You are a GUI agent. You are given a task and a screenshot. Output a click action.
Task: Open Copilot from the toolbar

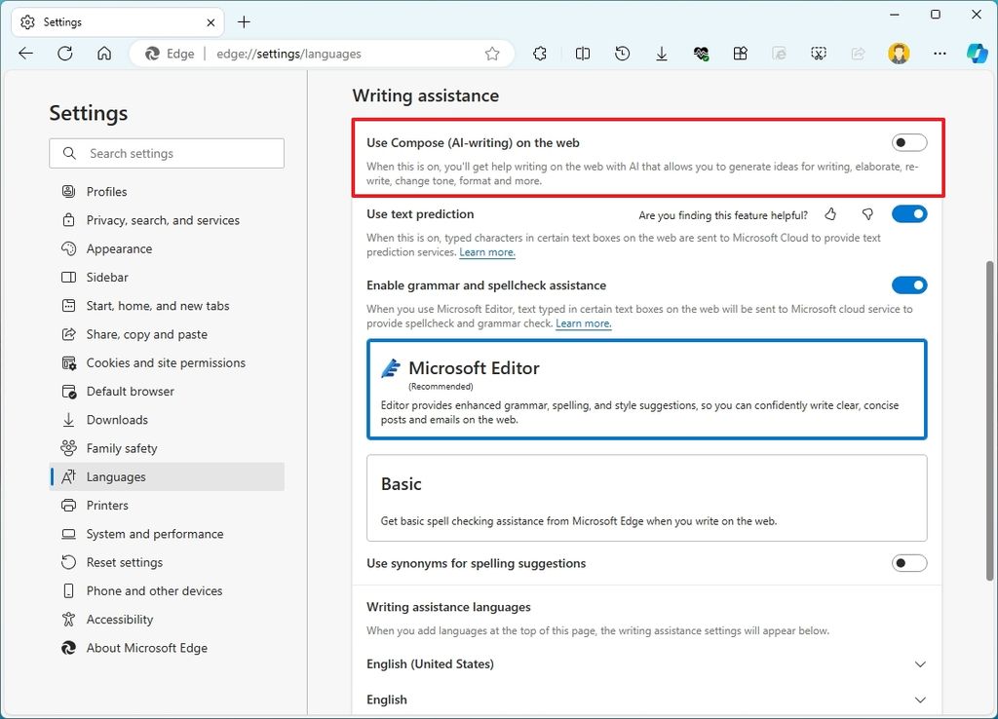click(978, 54)
